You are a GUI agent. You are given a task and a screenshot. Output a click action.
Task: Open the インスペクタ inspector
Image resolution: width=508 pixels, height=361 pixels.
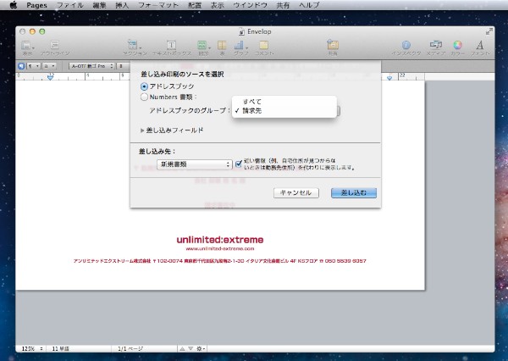coord(406,47)
